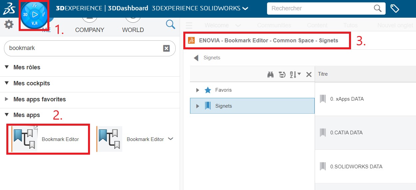Click the Rechercher search field
The image size is (416, 190).
320,9
